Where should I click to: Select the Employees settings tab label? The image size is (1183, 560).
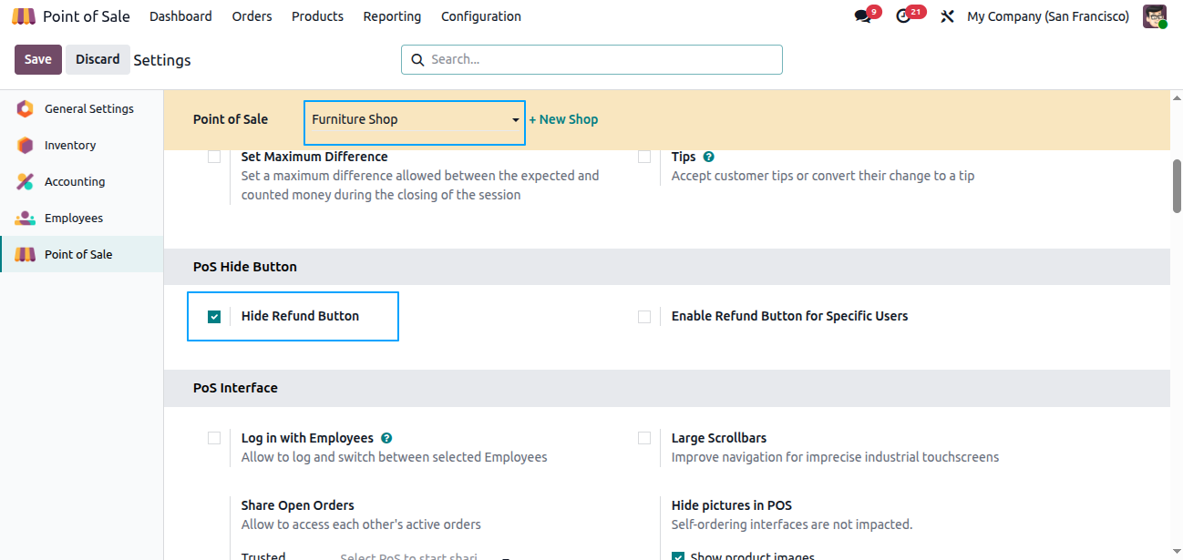(74, 219)
